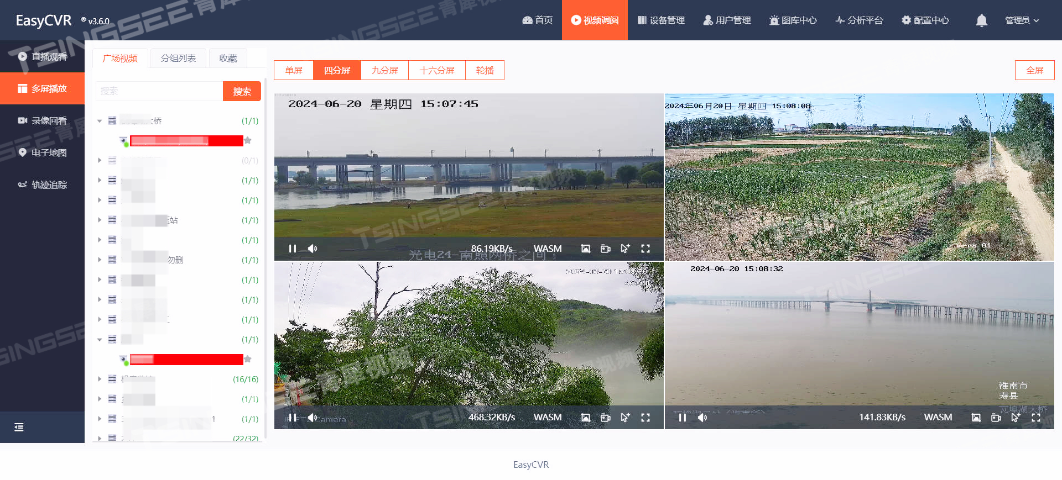Open the 图库中心 gallery center

793,20
